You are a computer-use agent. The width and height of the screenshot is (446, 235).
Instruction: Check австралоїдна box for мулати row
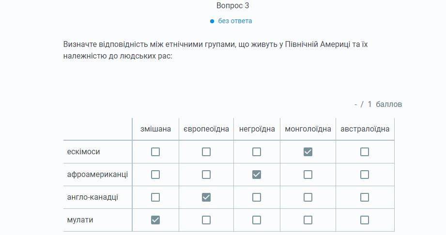pyautogui.click(x=365, y=220)
